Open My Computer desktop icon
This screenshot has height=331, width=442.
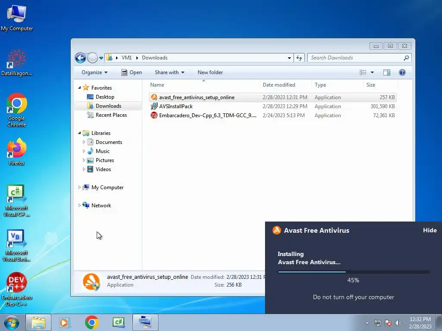tap(17, 18)
